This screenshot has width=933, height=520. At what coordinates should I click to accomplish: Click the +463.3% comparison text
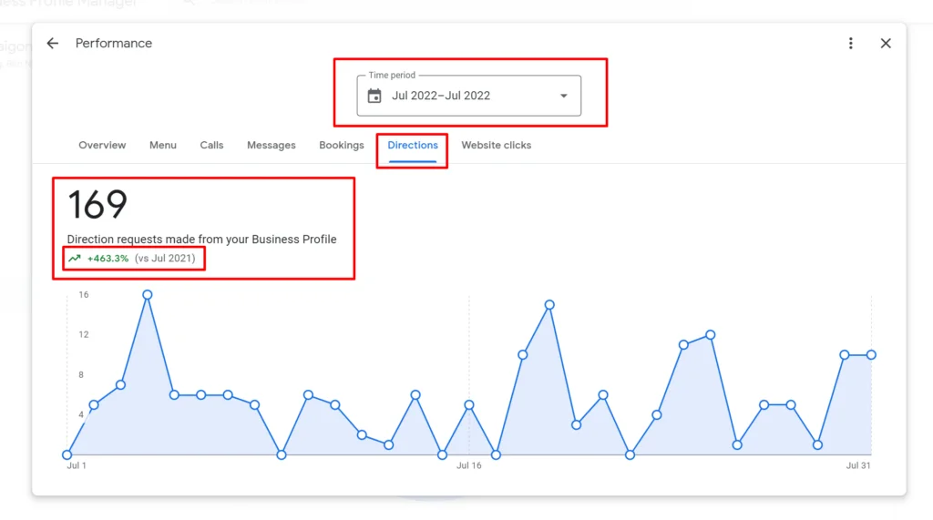point(108,260)
